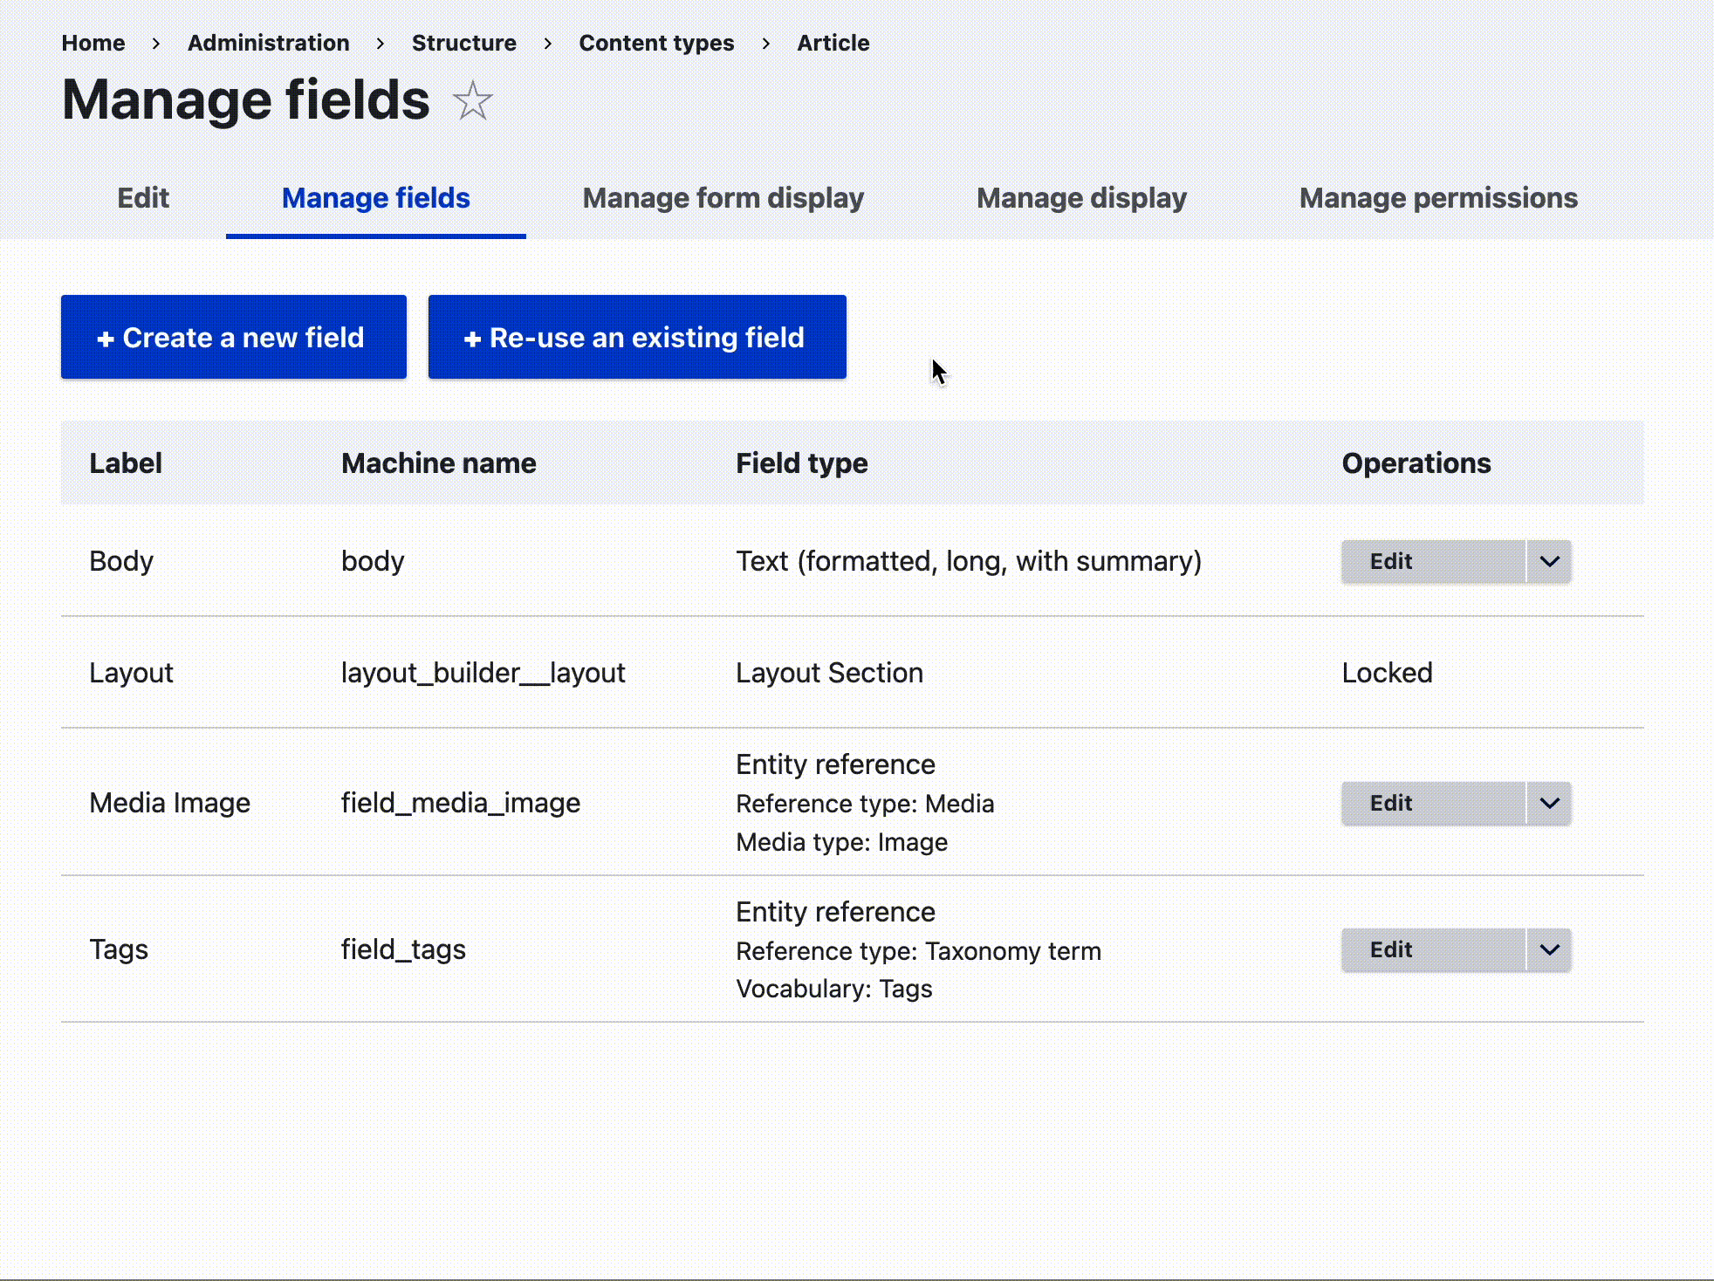The image size is (1714, 1281).
Task: Go to the Manage permissions tab
Action: point(1437,198)
